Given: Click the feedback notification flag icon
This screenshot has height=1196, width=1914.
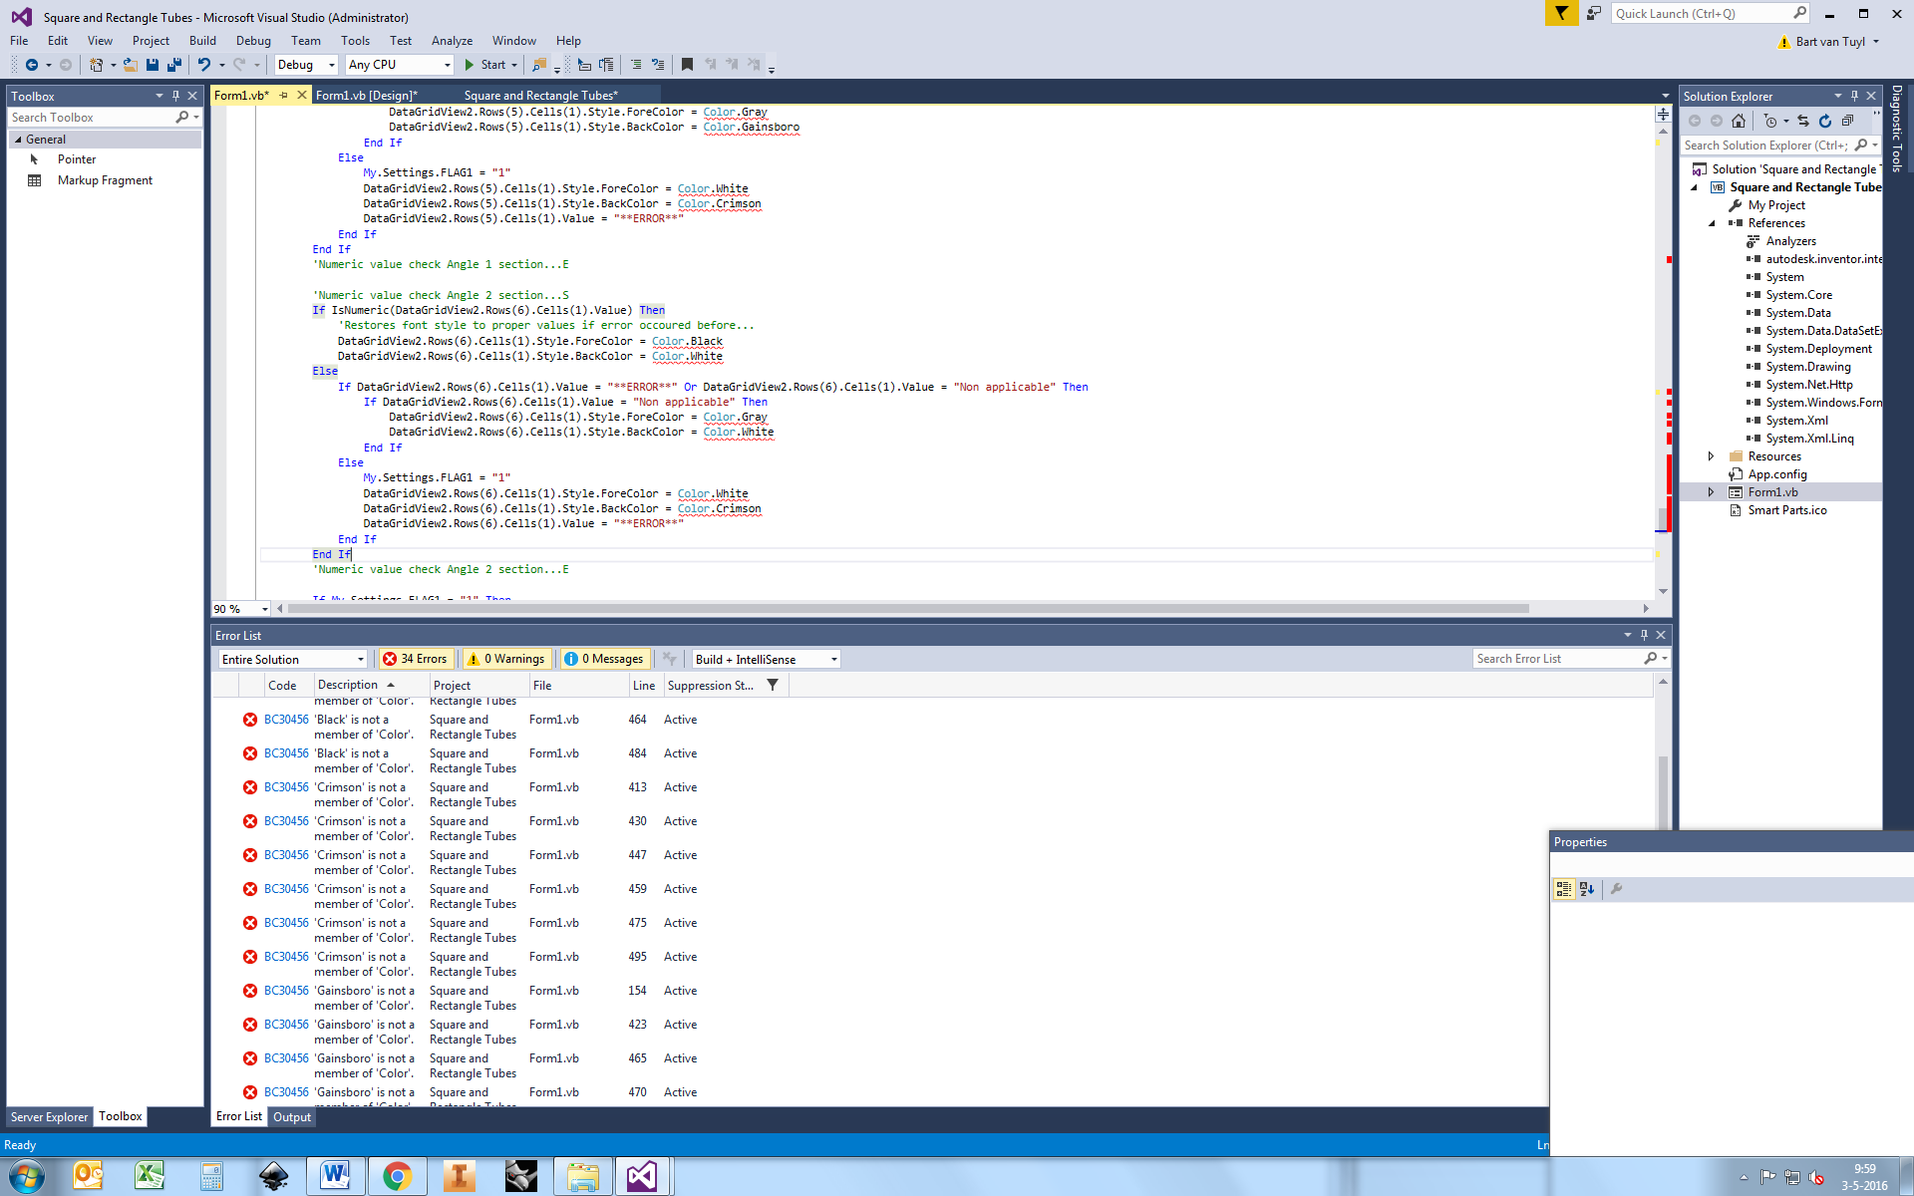Looking at the screenshot, I should pos(1561,13).
